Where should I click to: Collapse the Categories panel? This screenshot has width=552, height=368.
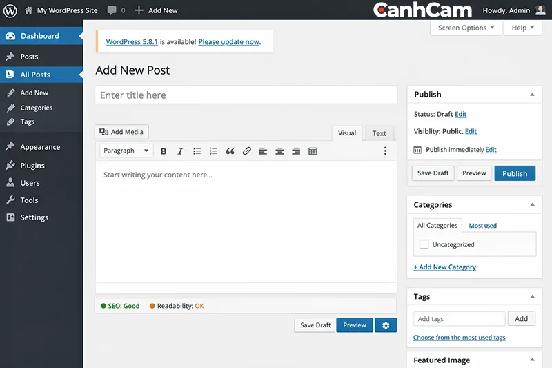click(532, 204)
